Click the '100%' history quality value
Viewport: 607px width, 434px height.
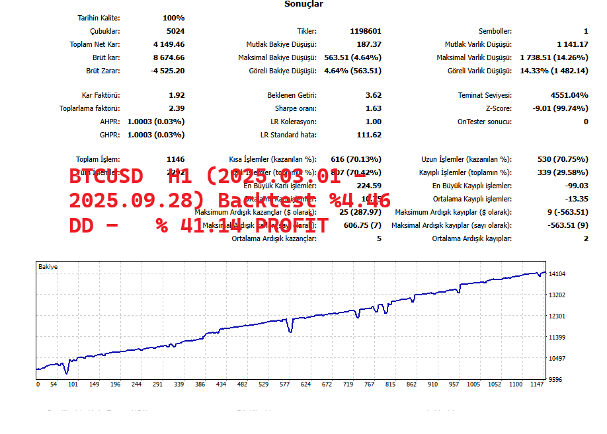pos(173,18)
